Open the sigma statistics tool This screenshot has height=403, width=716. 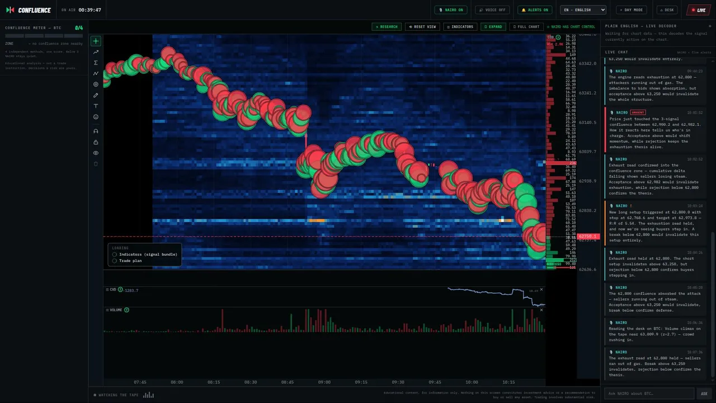(x=96, y=63)
